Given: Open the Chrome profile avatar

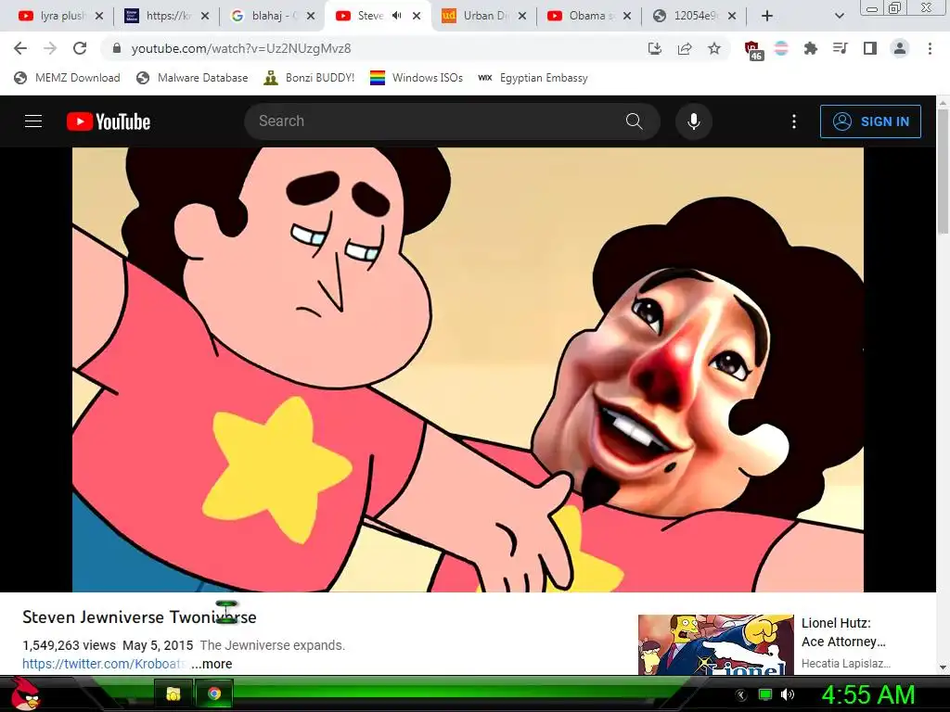Looking at the screenshot, I should click(900, 48).
